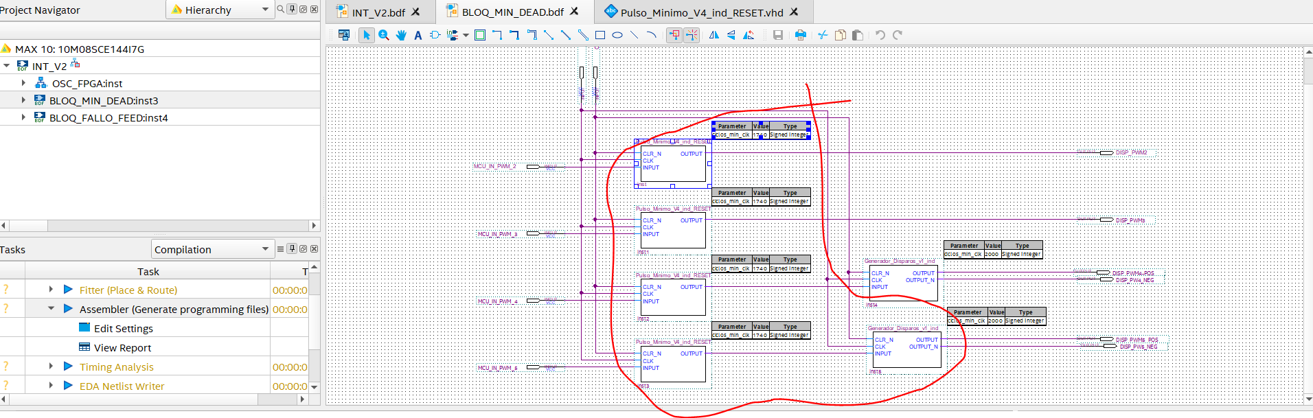This screenshot has width=1313, height=418.
Task: Click Flip Horizontal icon
Action: coord(714,35)
